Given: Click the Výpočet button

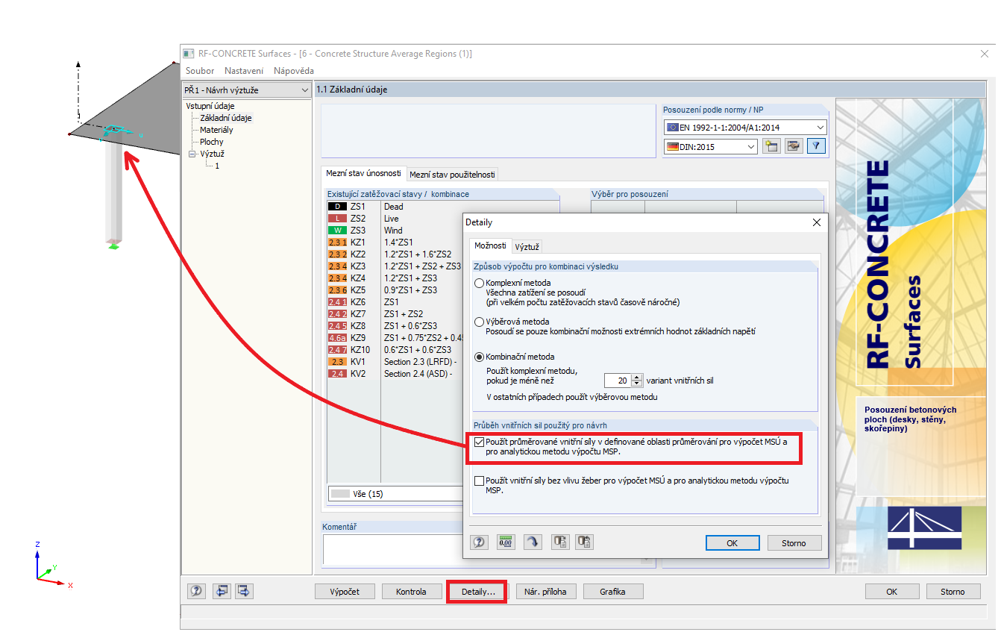Looking at the screenshot, I should coord(344,592).
